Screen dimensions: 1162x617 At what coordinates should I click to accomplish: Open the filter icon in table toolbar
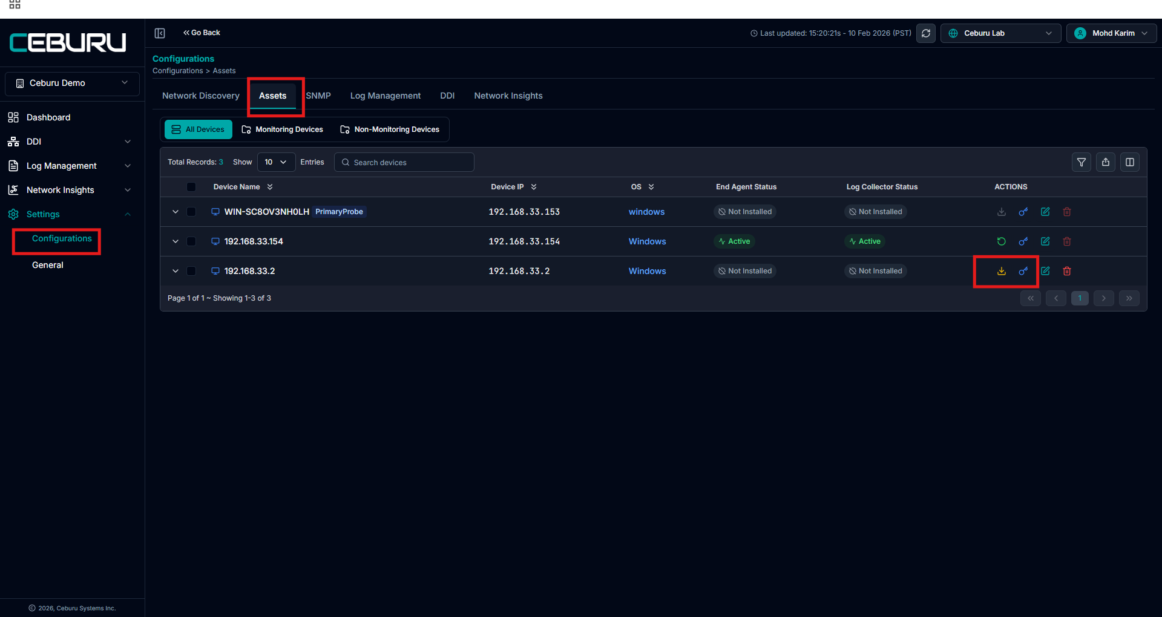(1082, 162)
